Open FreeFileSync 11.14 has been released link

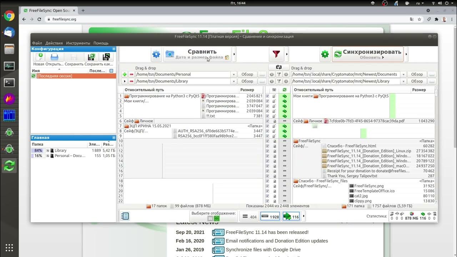[x=267, y=232]
